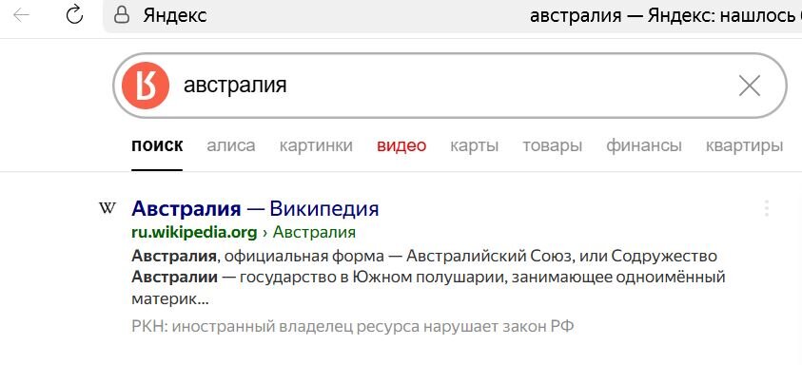Switch to the 'алиса' tab
This screenshot has height=365, width=802.
pyautogui.click(x=230, y=145)
